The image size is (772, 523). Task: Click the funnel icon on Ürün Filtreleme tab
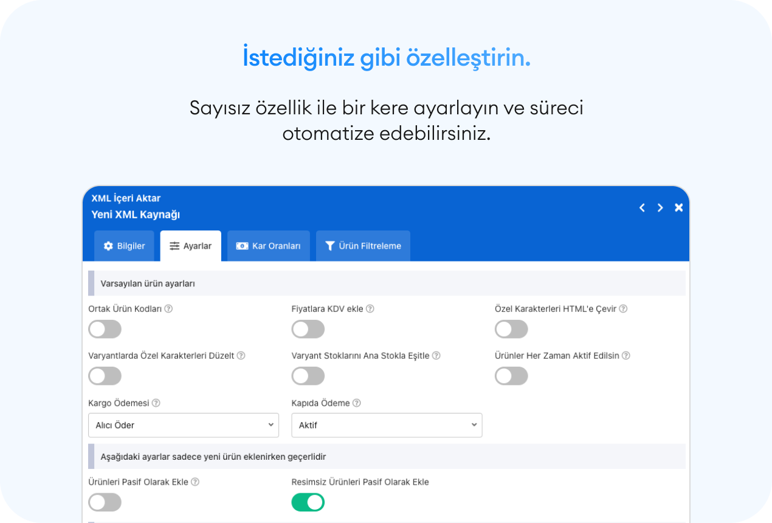330,246
